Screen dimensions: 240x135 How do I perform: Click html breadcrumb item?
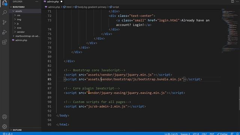(x=67, y=7)
